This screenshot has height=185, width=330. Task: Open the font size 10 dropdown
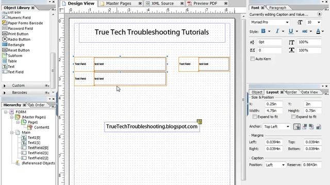tap(319, 22)
